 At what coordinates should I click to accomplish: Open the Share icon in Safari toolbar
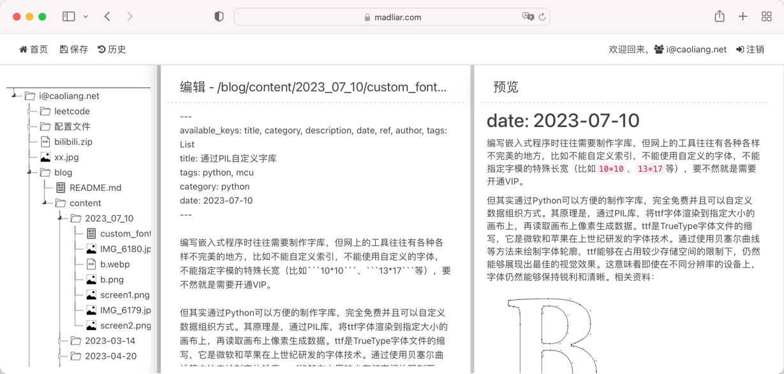pos(720,17)
